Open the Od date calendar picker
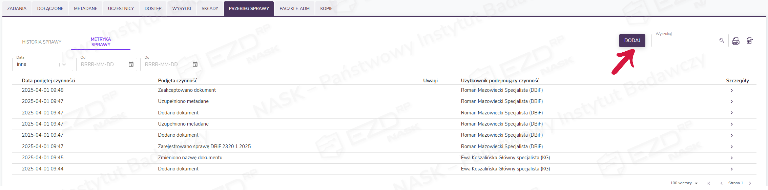The image size is (768, 190). click(x=131, y=64)
